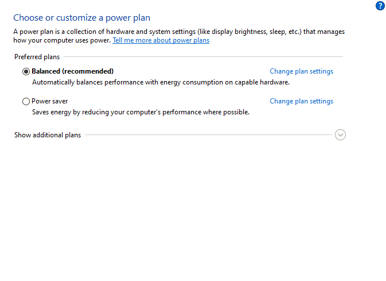This screenshot has width=386, height=281.
Task: Open 'Tell me more about power plans' link
Action: 161,40
